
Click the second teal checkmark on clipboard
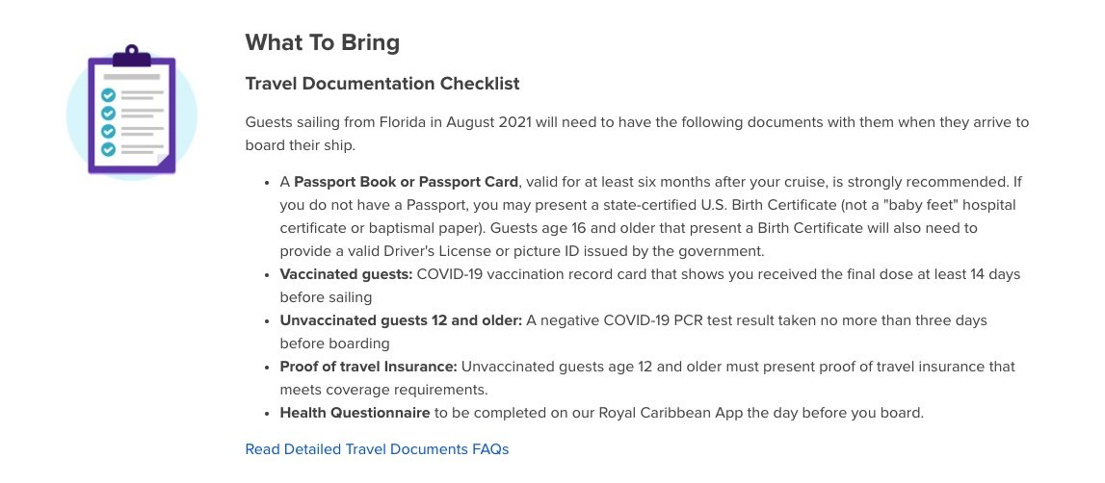(x=108, y=113)
